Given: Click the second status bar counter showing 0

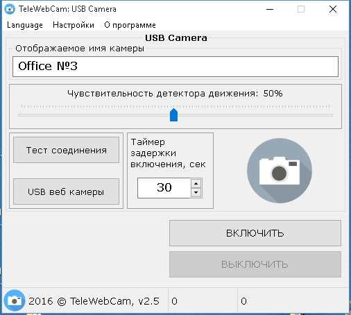Looking at the screenshot, I should pyautogui.click(x=243, y=301).
